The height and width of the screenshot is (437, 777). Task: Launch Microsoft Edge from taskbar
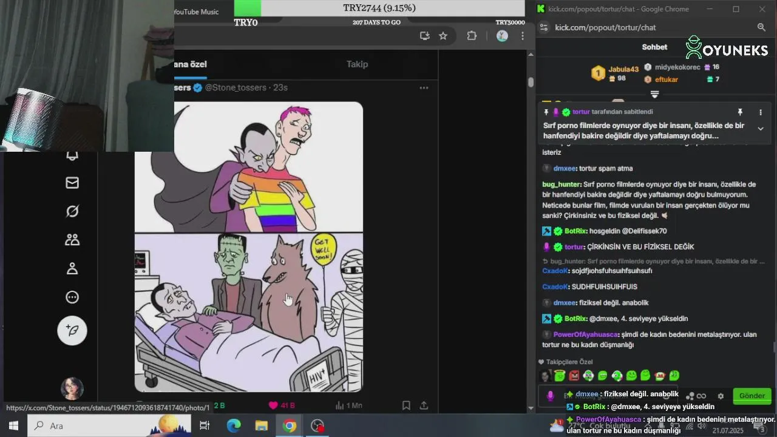(234, 425)
